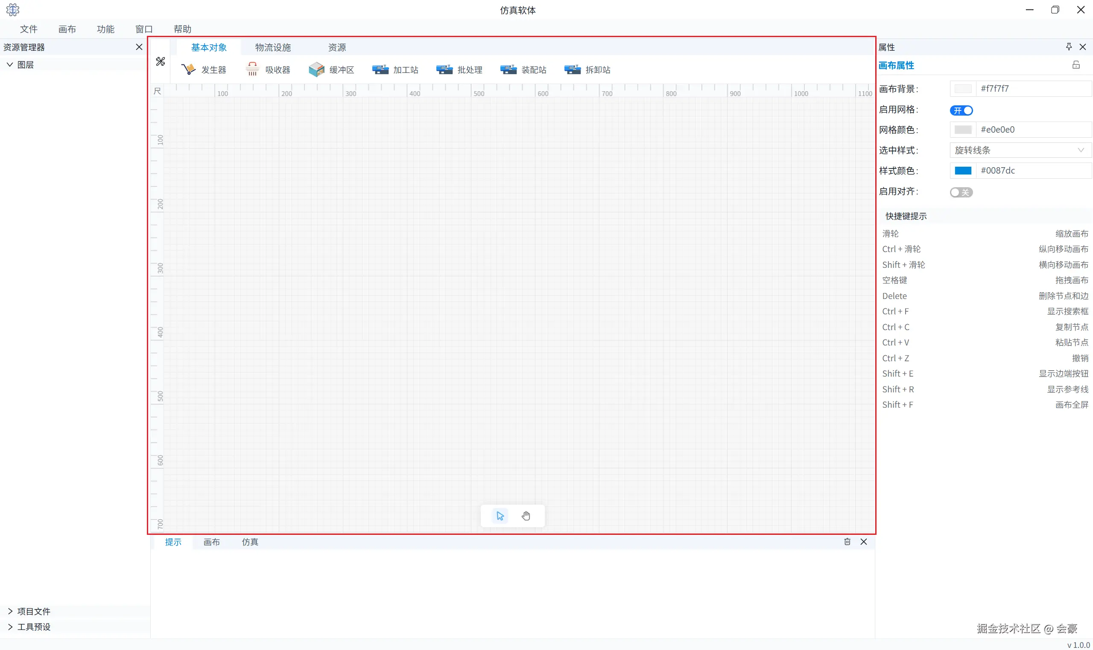
Task: Enable the 启用对齐 switch
Action: pos(961,192)
